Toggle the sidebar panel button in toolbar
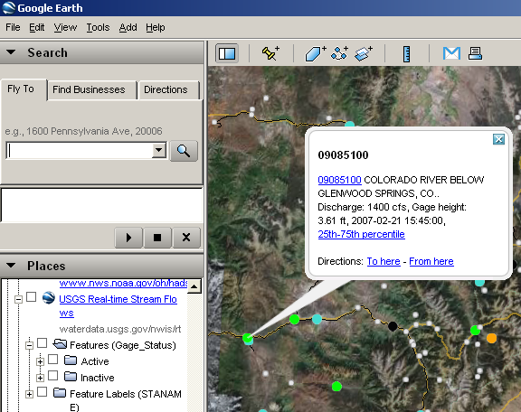Image resolution: width=521 pixels, height=412 pixels. [227, 53]
